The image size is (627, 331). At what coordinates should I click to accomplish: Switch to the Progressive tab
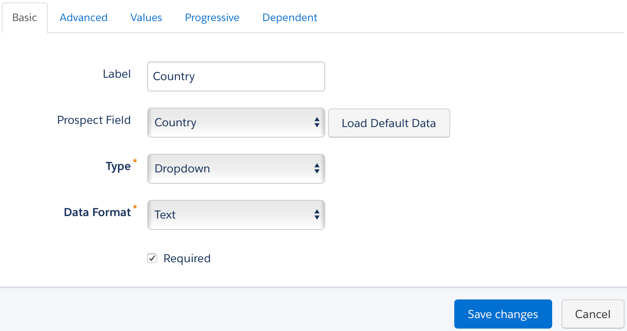212,17
